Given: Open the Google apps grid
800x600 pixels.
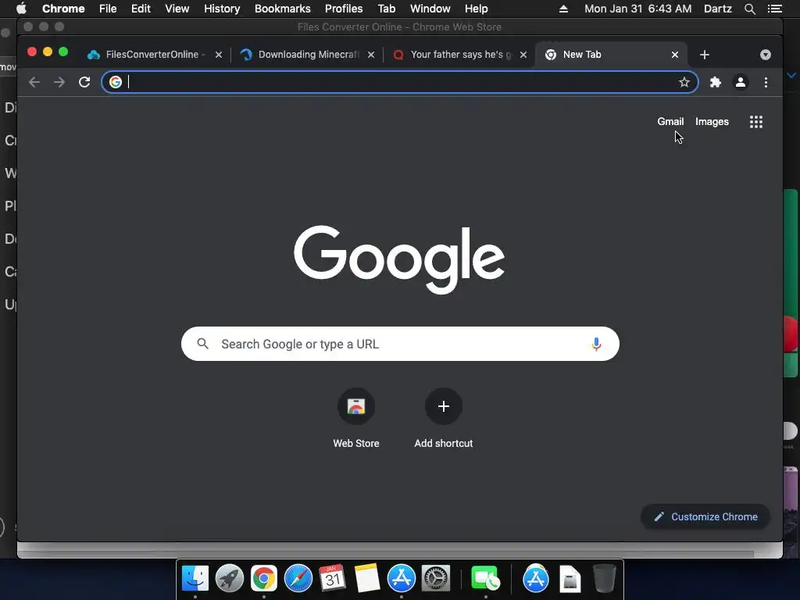Looking at the screenshot, I should tap(756, 122).
